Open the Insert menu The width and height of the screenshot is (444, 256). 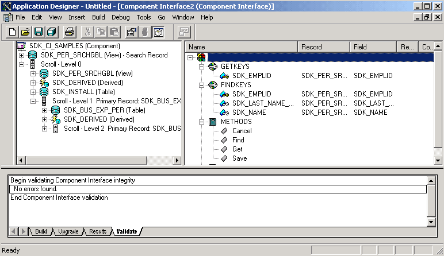[76, 18]
